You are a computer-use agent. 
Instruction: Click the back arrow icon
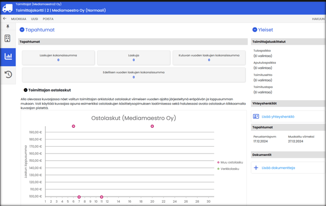pos(5,19)
